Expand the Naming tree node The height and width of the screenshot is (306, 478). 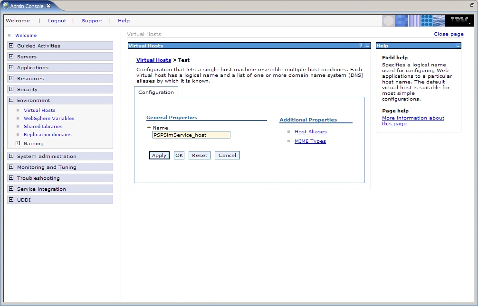click(x=18, y=143)
